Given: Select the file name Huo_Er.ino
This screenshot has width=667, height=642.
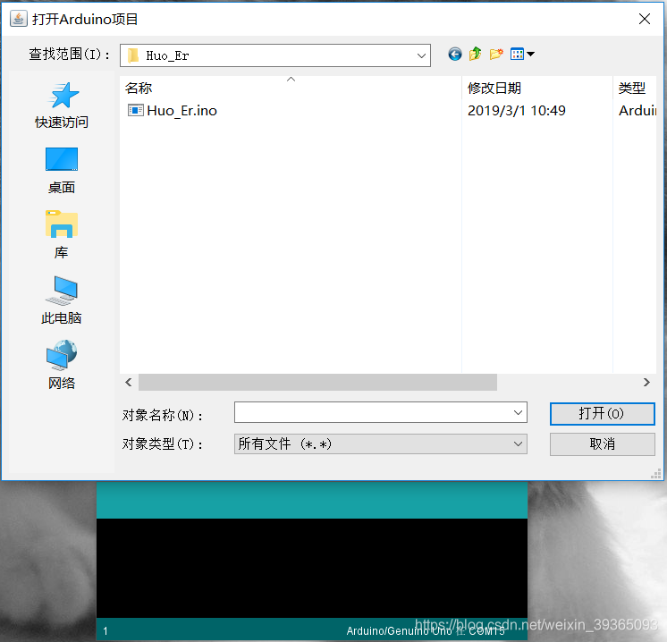Looking at the screenshot, I should pyautogui.click(x=182, y=111).
